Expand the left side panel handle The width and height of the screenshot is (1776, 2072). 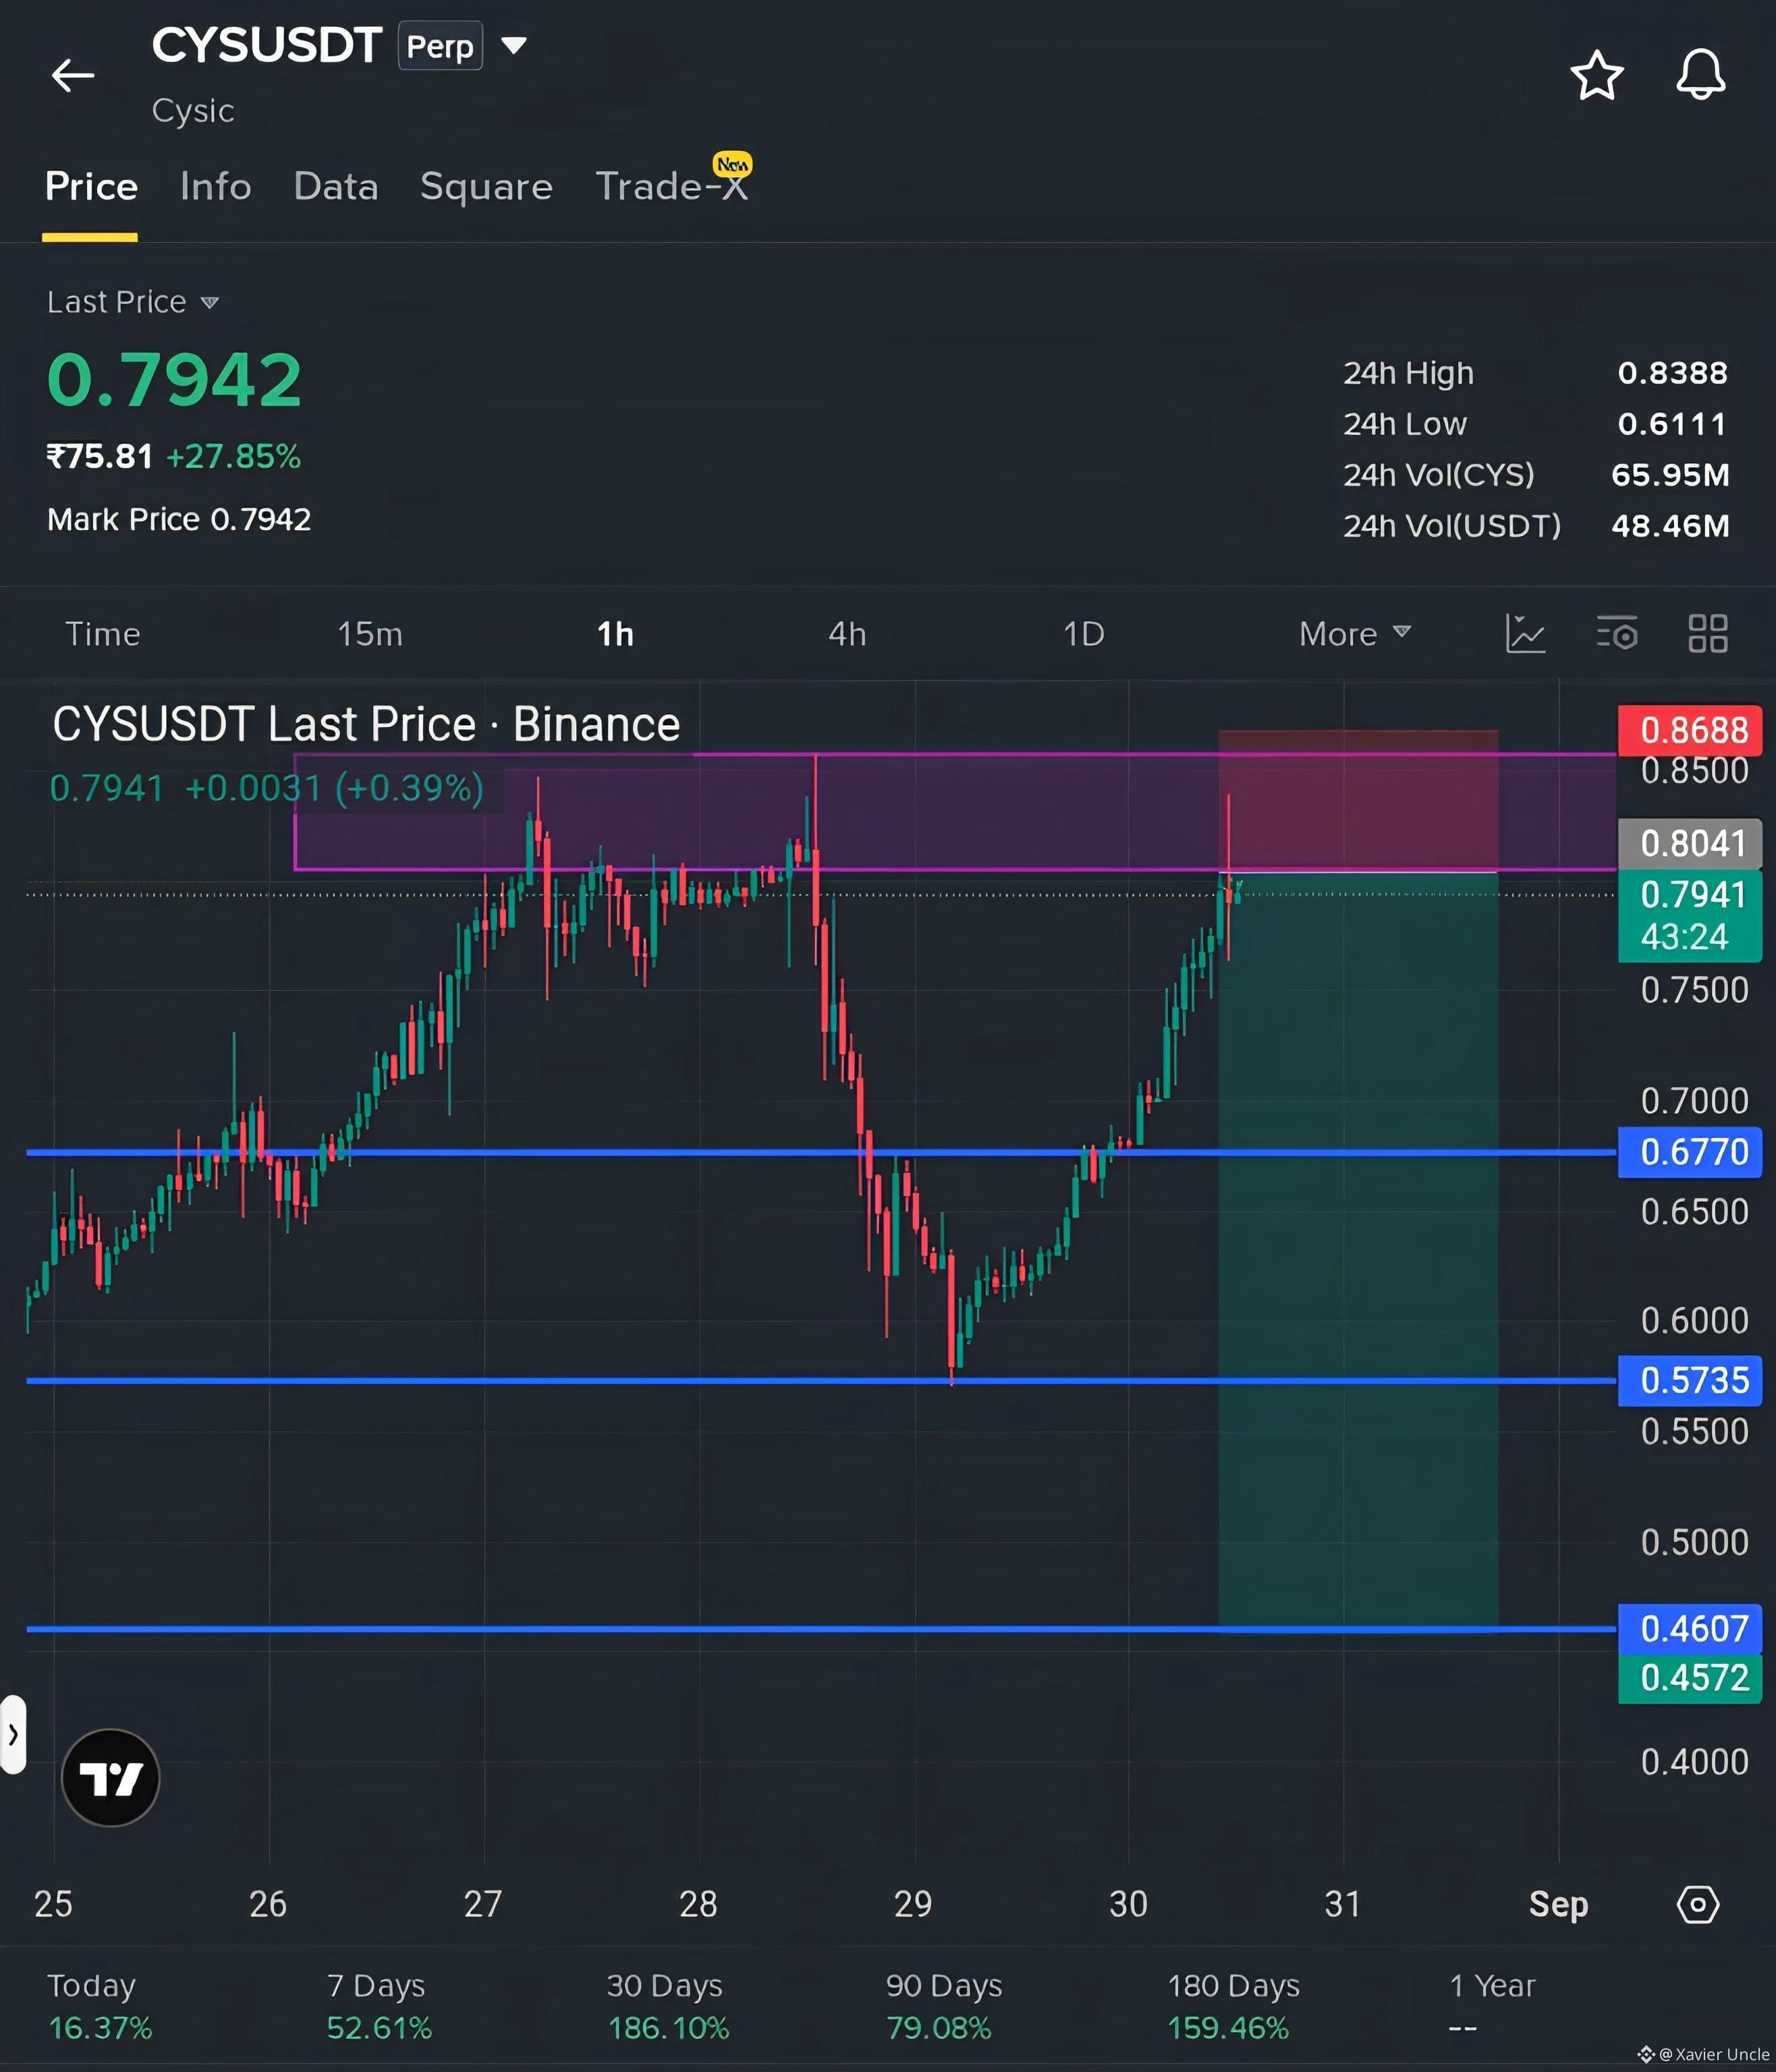[13, 1735]
